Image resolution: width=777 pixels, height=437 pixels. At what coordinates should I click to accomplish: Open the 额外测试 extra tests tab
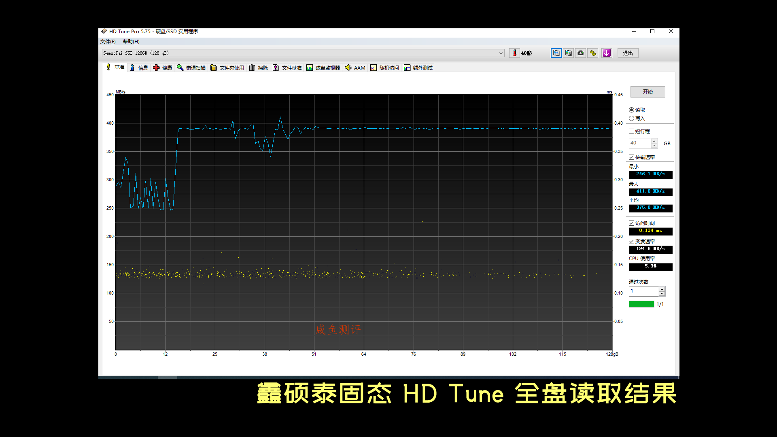[418, 68]
